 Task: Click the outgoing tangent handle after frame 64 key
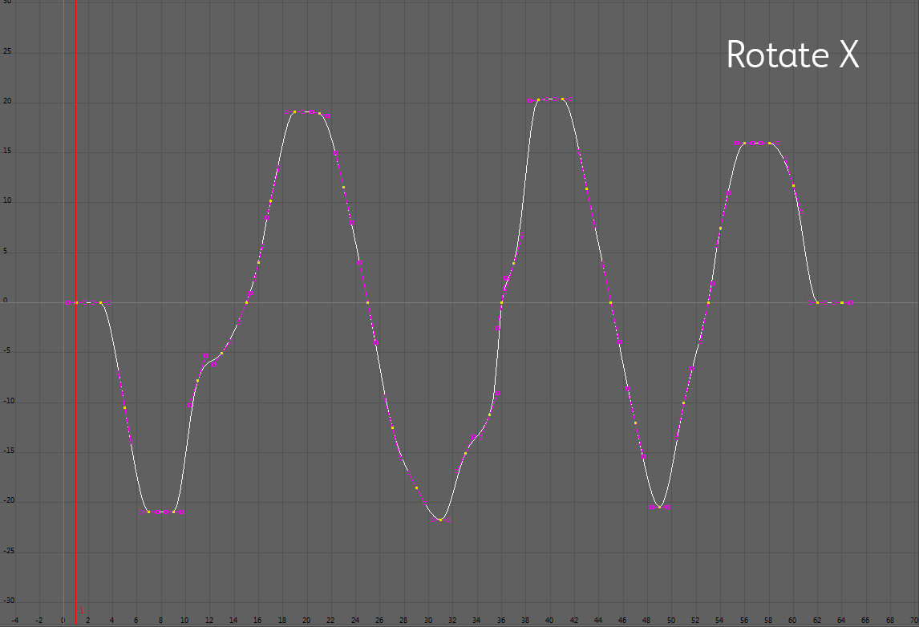point(850,302)
